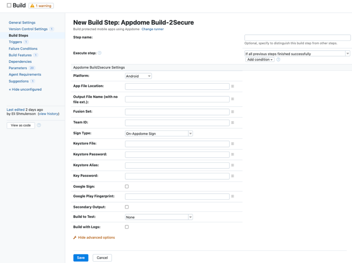The width and height of the screenshot is (352, 263).
Task: Click the Step name input field
Action: (x=297, y=38)
